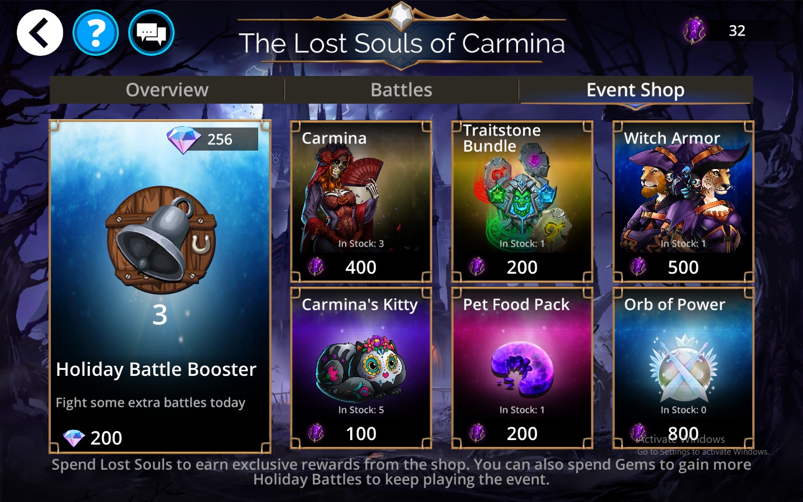
Task: Click the gem icon beside the 200 price
Action: (x=74, y=438)
